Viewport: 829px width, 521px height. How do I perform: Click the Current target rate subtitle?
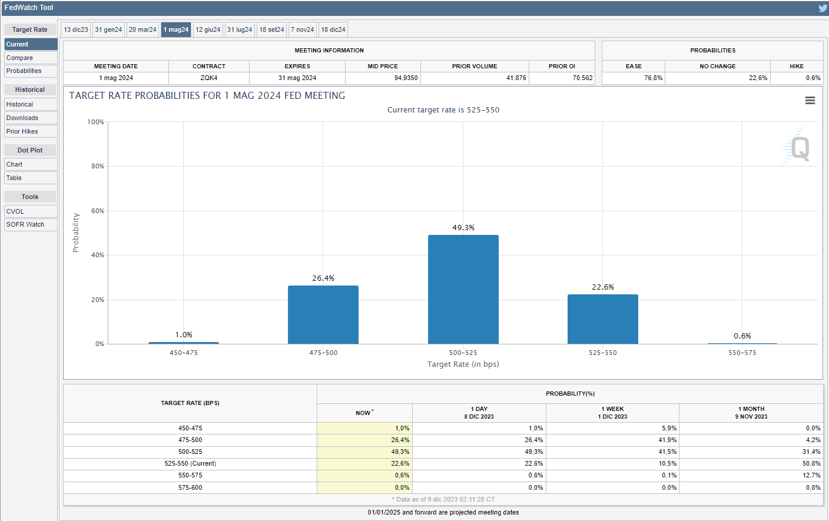point(443,109)
